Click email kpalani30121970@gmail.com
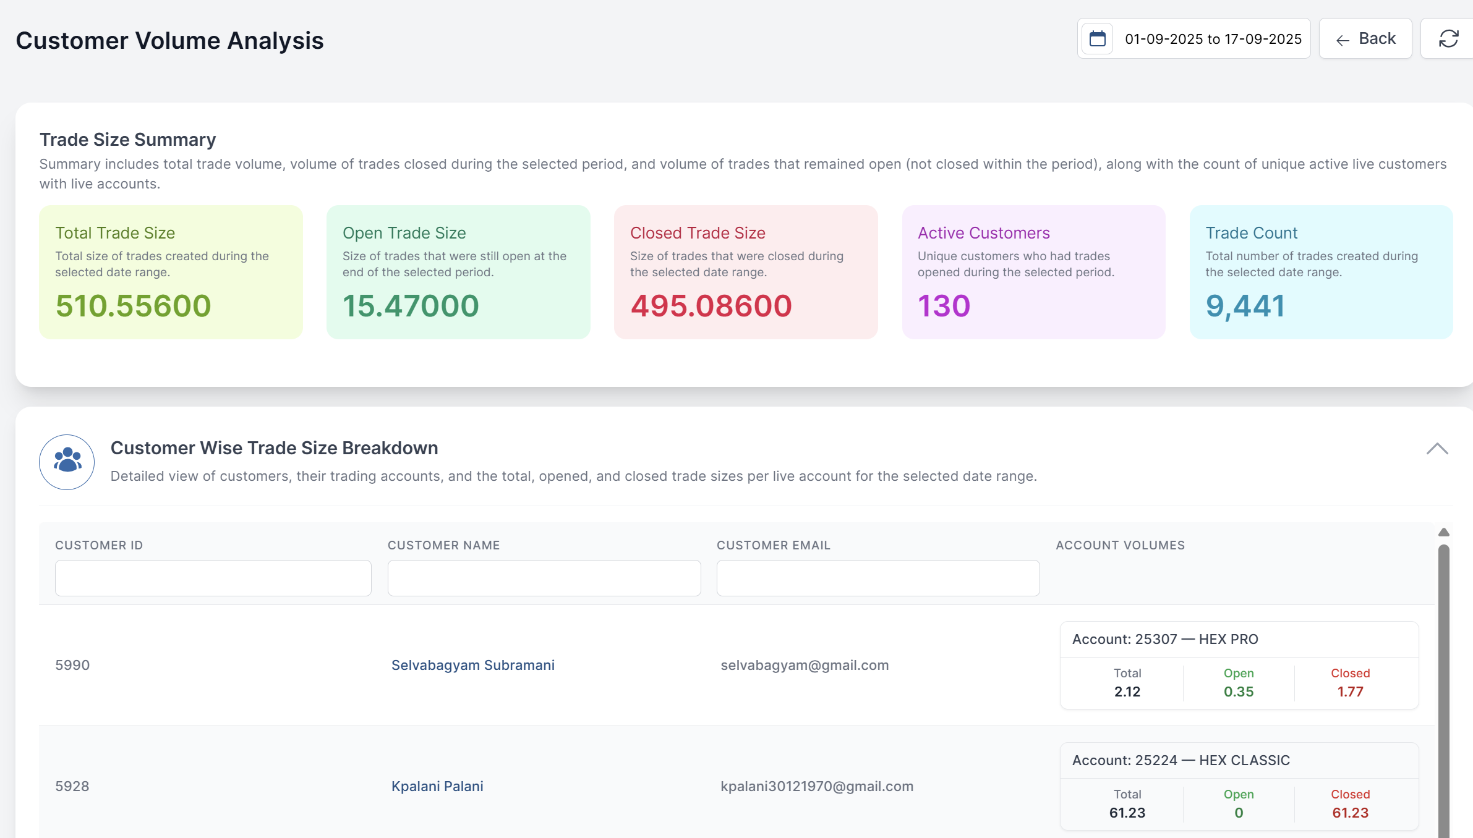The width and height of the screenshot is (1473, 838). tap(817, 786)
